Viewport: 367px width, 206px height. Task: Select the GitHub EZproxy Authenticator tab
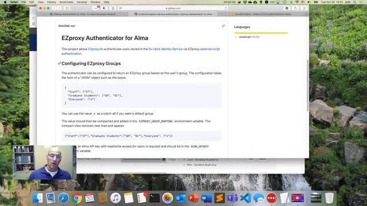(x=173, y=14)
